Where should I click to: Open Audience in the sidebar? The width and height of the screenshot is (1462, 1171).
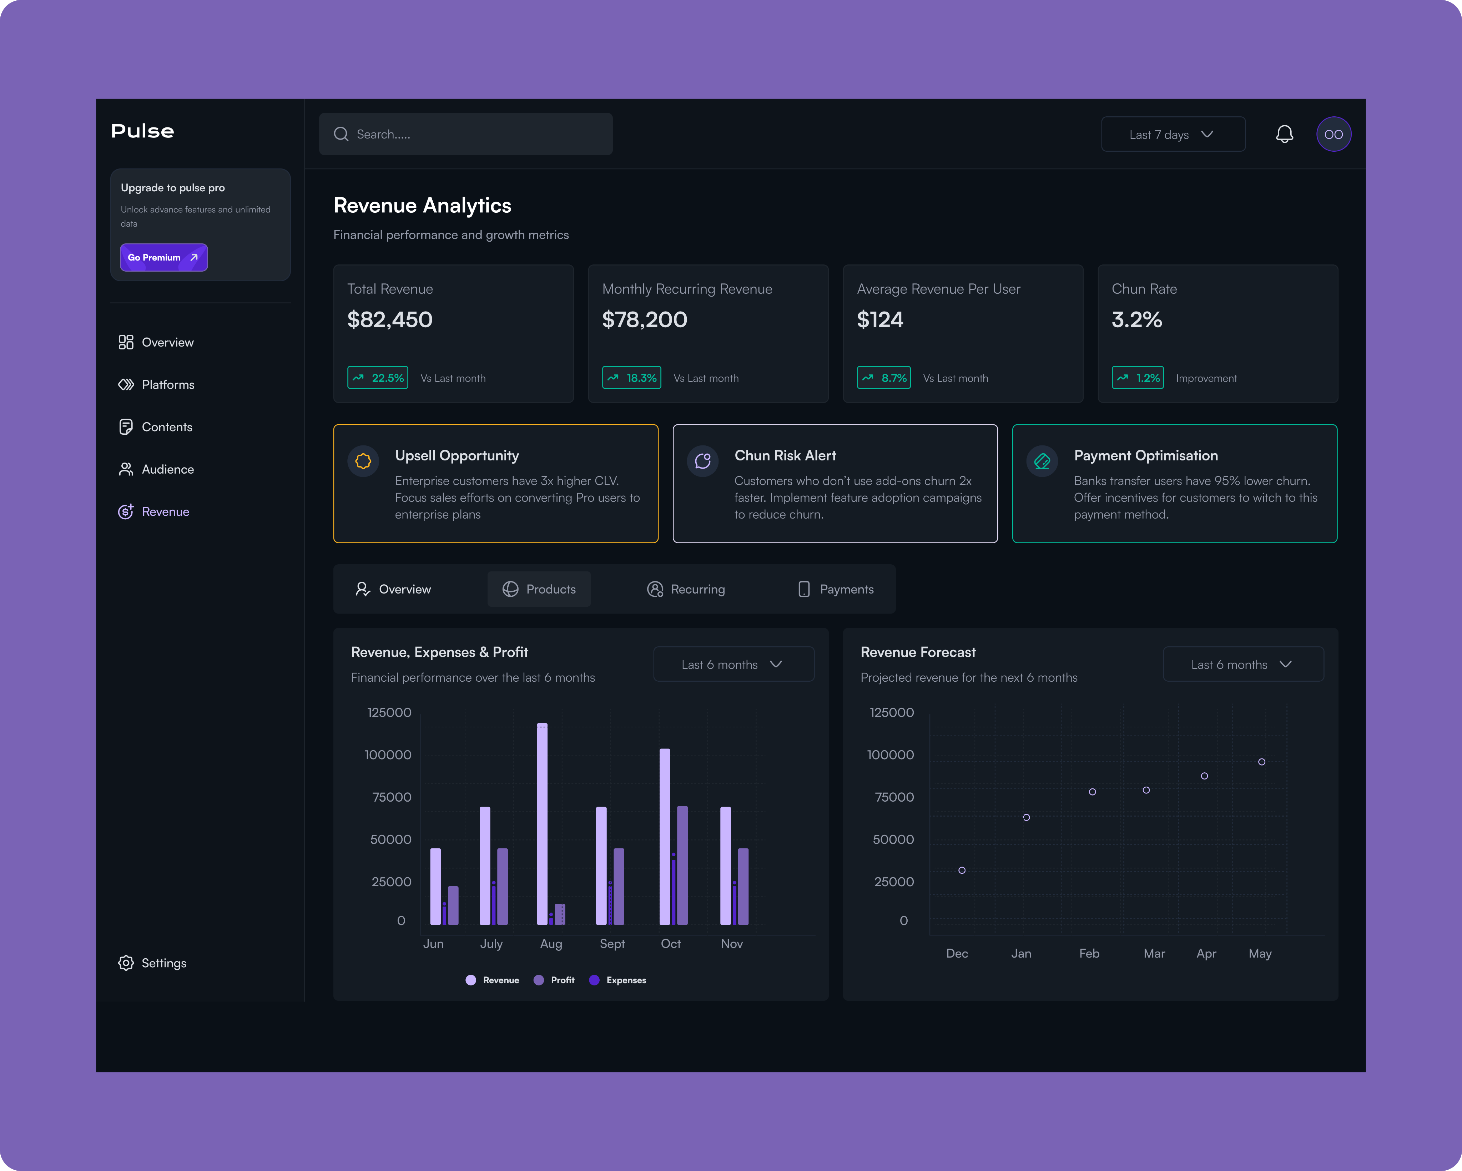pyautogui.click(x=167, y=469)
